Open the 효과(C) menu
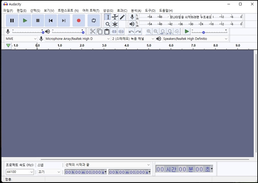The width and height of the screenshot is (258, 183). tap(122, 11)
